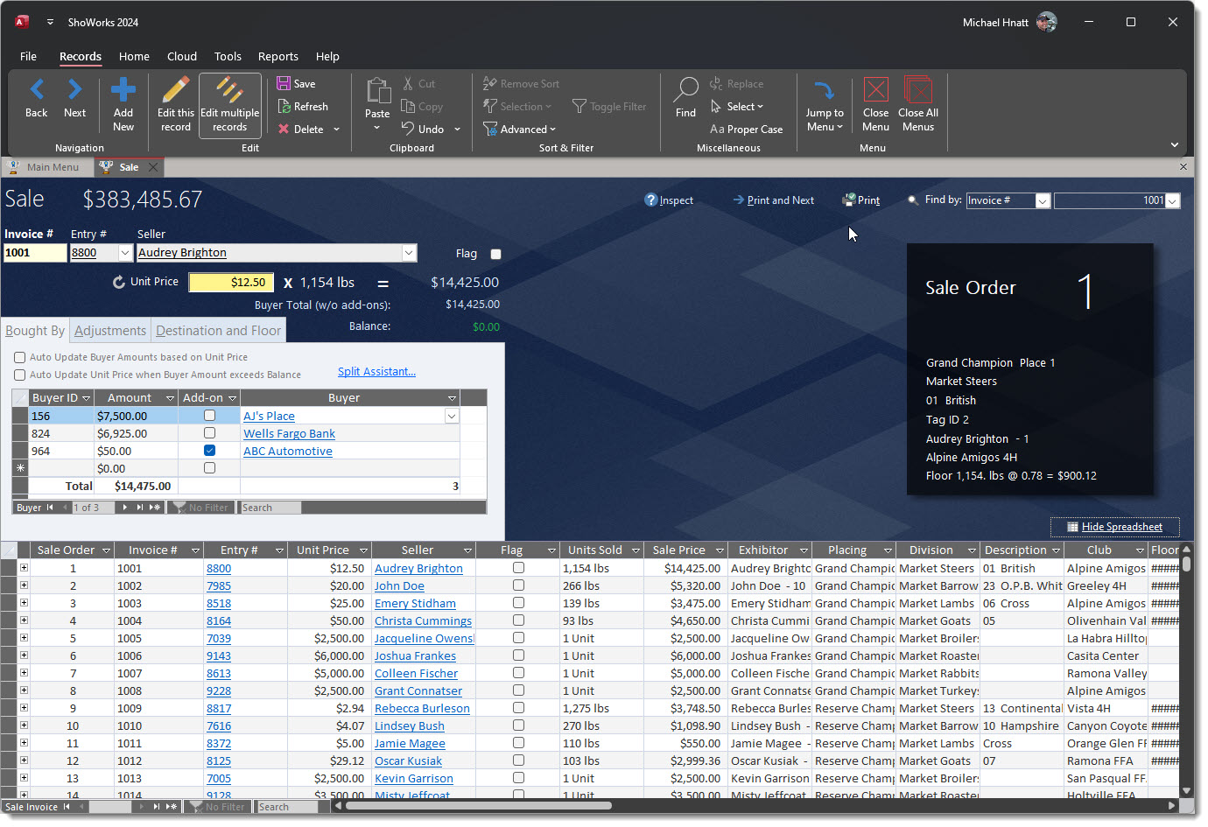This screenshot has width=1208, height=827.
Task: Toggle the Flag checkbox beside Seller
Action: click(x=496, y=254)
